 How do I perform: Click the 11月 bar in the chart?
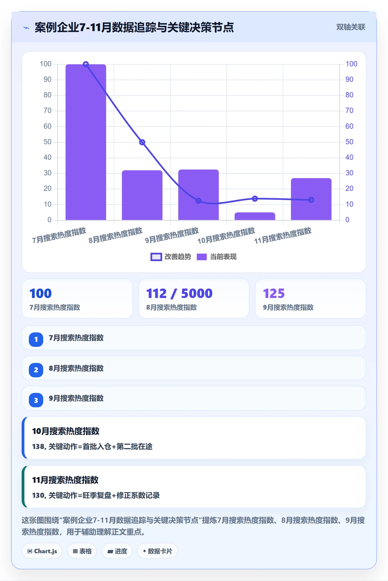[x=311, y=199]
